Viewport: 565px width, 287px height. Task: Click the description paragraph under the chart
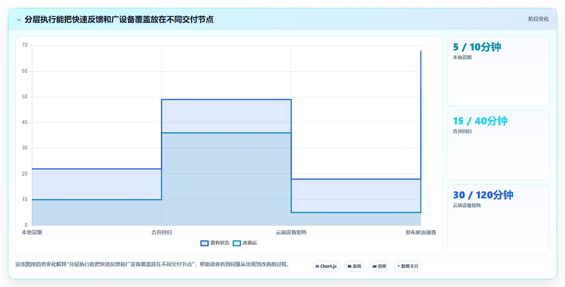[x=152, y=265]
